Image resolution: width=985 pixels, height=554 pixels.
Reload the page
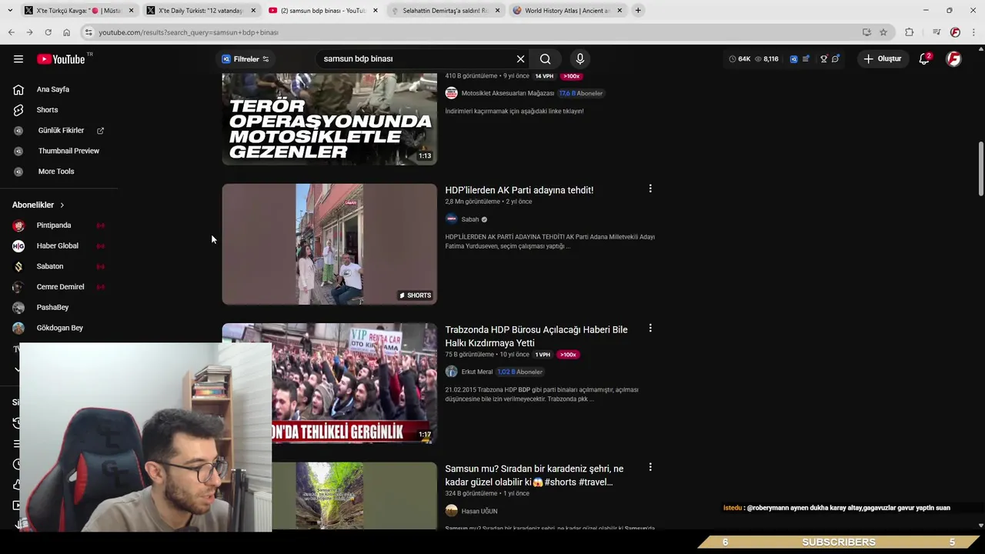coord(48,32)
